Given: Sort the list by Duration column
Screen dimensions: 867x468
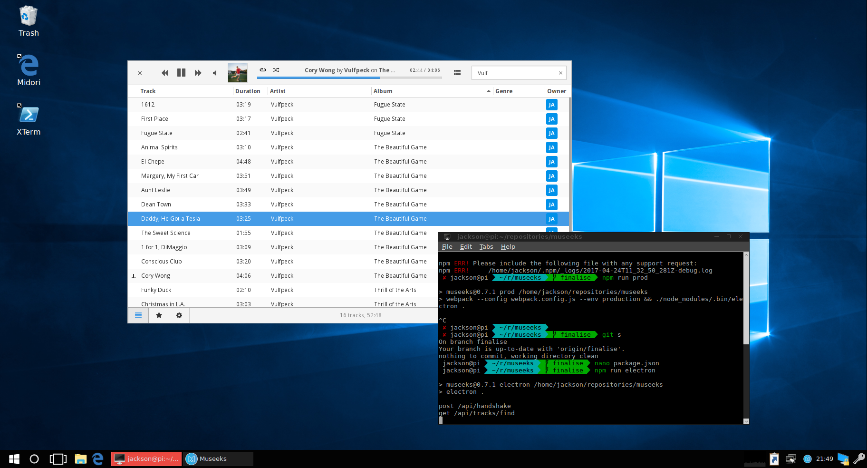Looking at the screenshot, I should pos(248,91).
